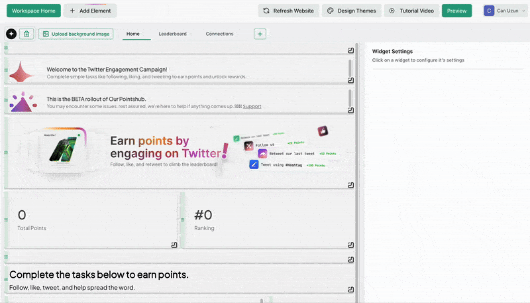Click the Retweet our last tweet icon
The image size is (530, 303).
[262, 154]
